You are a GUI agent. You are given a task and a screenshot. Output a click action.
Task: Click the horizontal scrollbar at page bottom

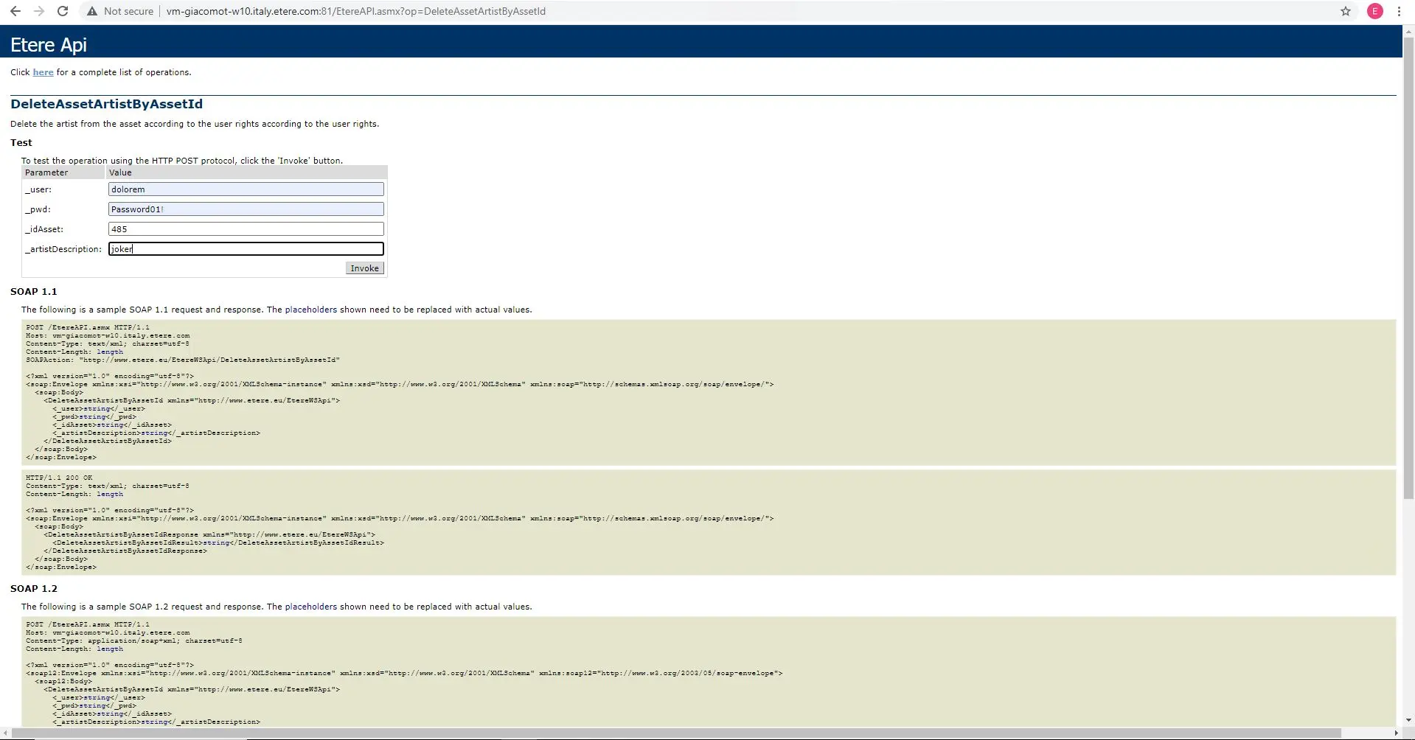[664, 733]
